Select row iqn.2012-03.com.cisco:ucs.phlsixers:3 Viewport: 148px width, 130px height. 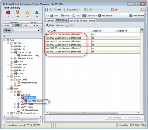point(93,45)
